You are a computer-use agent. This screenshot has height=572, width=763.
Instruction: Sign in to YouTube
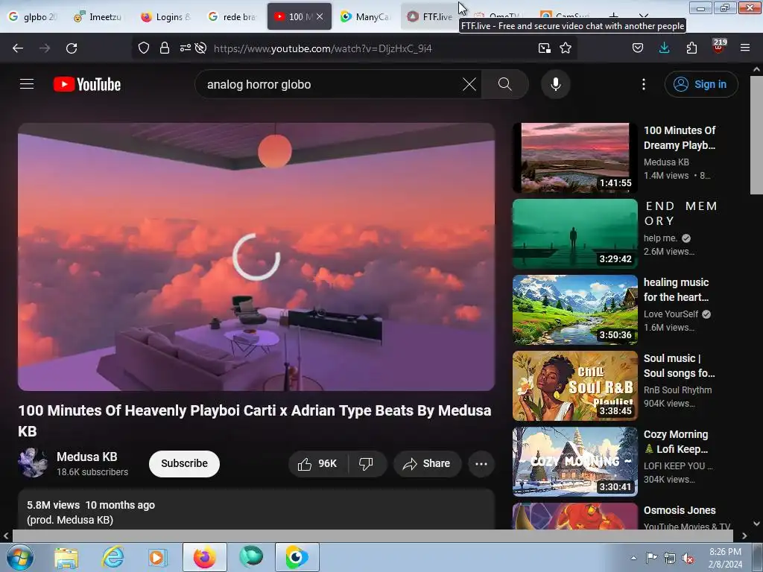[x=701, y=84]
